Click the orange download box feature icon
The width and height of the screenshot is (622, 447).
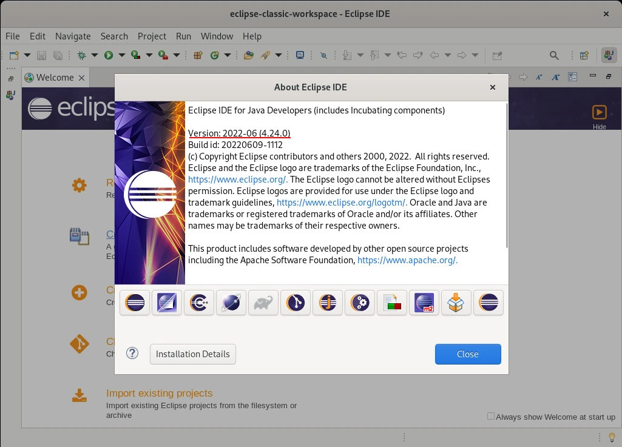[x=456, y=302]
